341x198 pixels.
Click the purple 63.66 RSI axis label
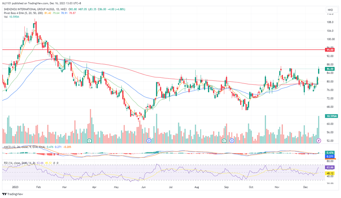coord(330,167)
